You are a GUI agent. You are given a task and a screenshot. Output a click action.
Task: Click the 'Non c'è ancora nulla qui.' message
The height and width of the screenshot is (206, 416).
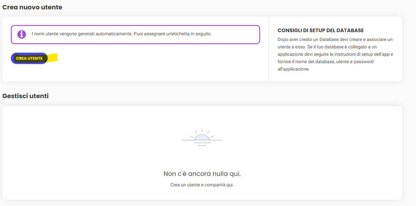pos(202,174)
